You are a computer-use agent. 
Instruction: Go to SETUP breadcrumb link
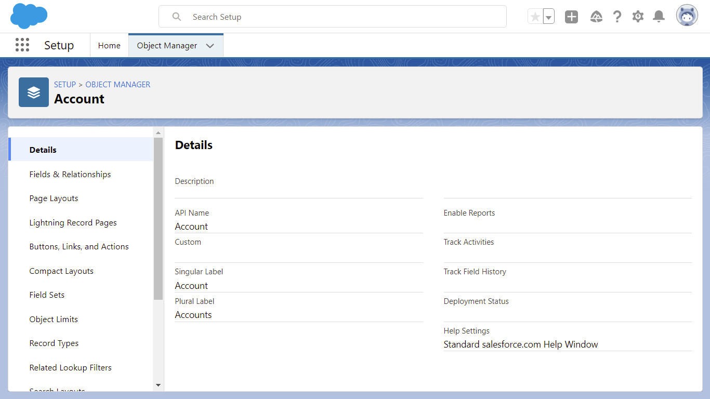tap(65, 84)
